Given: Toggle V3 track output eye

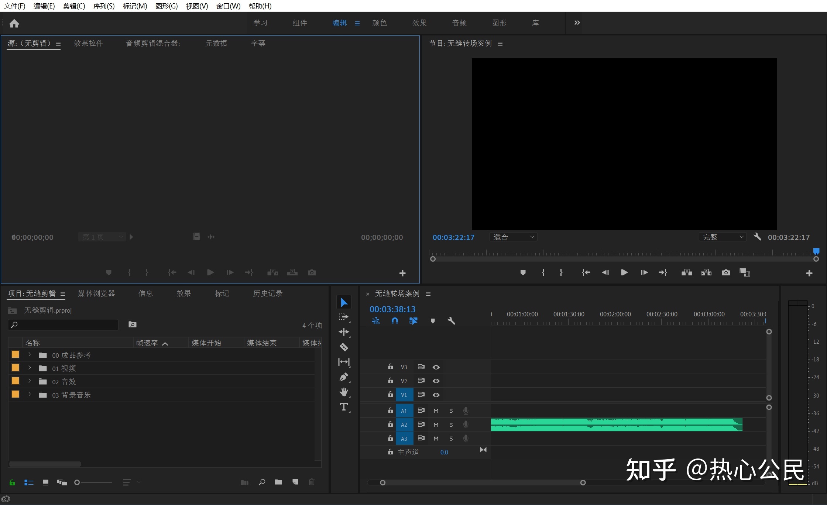Looking at the screenshot, I should (436, 367).
